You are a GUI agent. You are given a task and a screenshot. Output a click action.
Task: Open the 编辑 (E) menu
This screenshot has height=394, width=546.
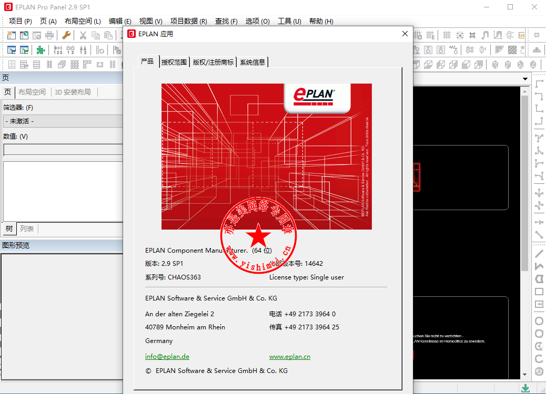pos(120,21)
